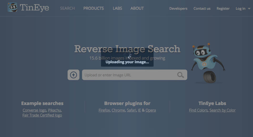253x137 pixels.
Task: Get the IE browser plugin
Action: coord(139,110)
